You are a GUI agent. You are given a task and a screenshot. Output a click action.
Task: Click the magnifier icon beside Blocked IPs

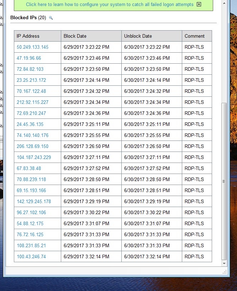(x=51, y=18)
